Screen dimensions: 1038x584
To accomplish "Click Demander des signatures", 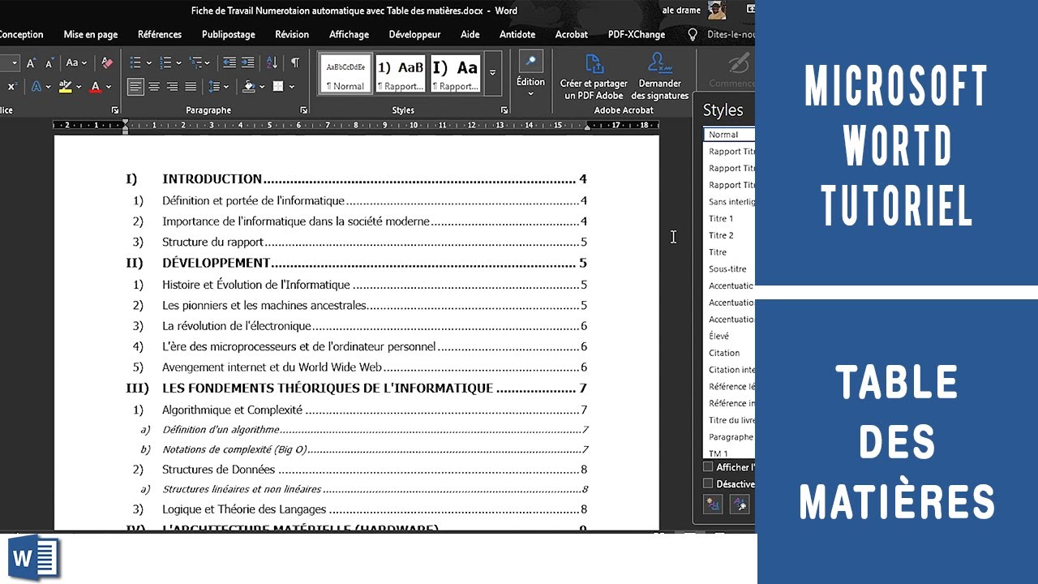I will [x=660, y=76].
